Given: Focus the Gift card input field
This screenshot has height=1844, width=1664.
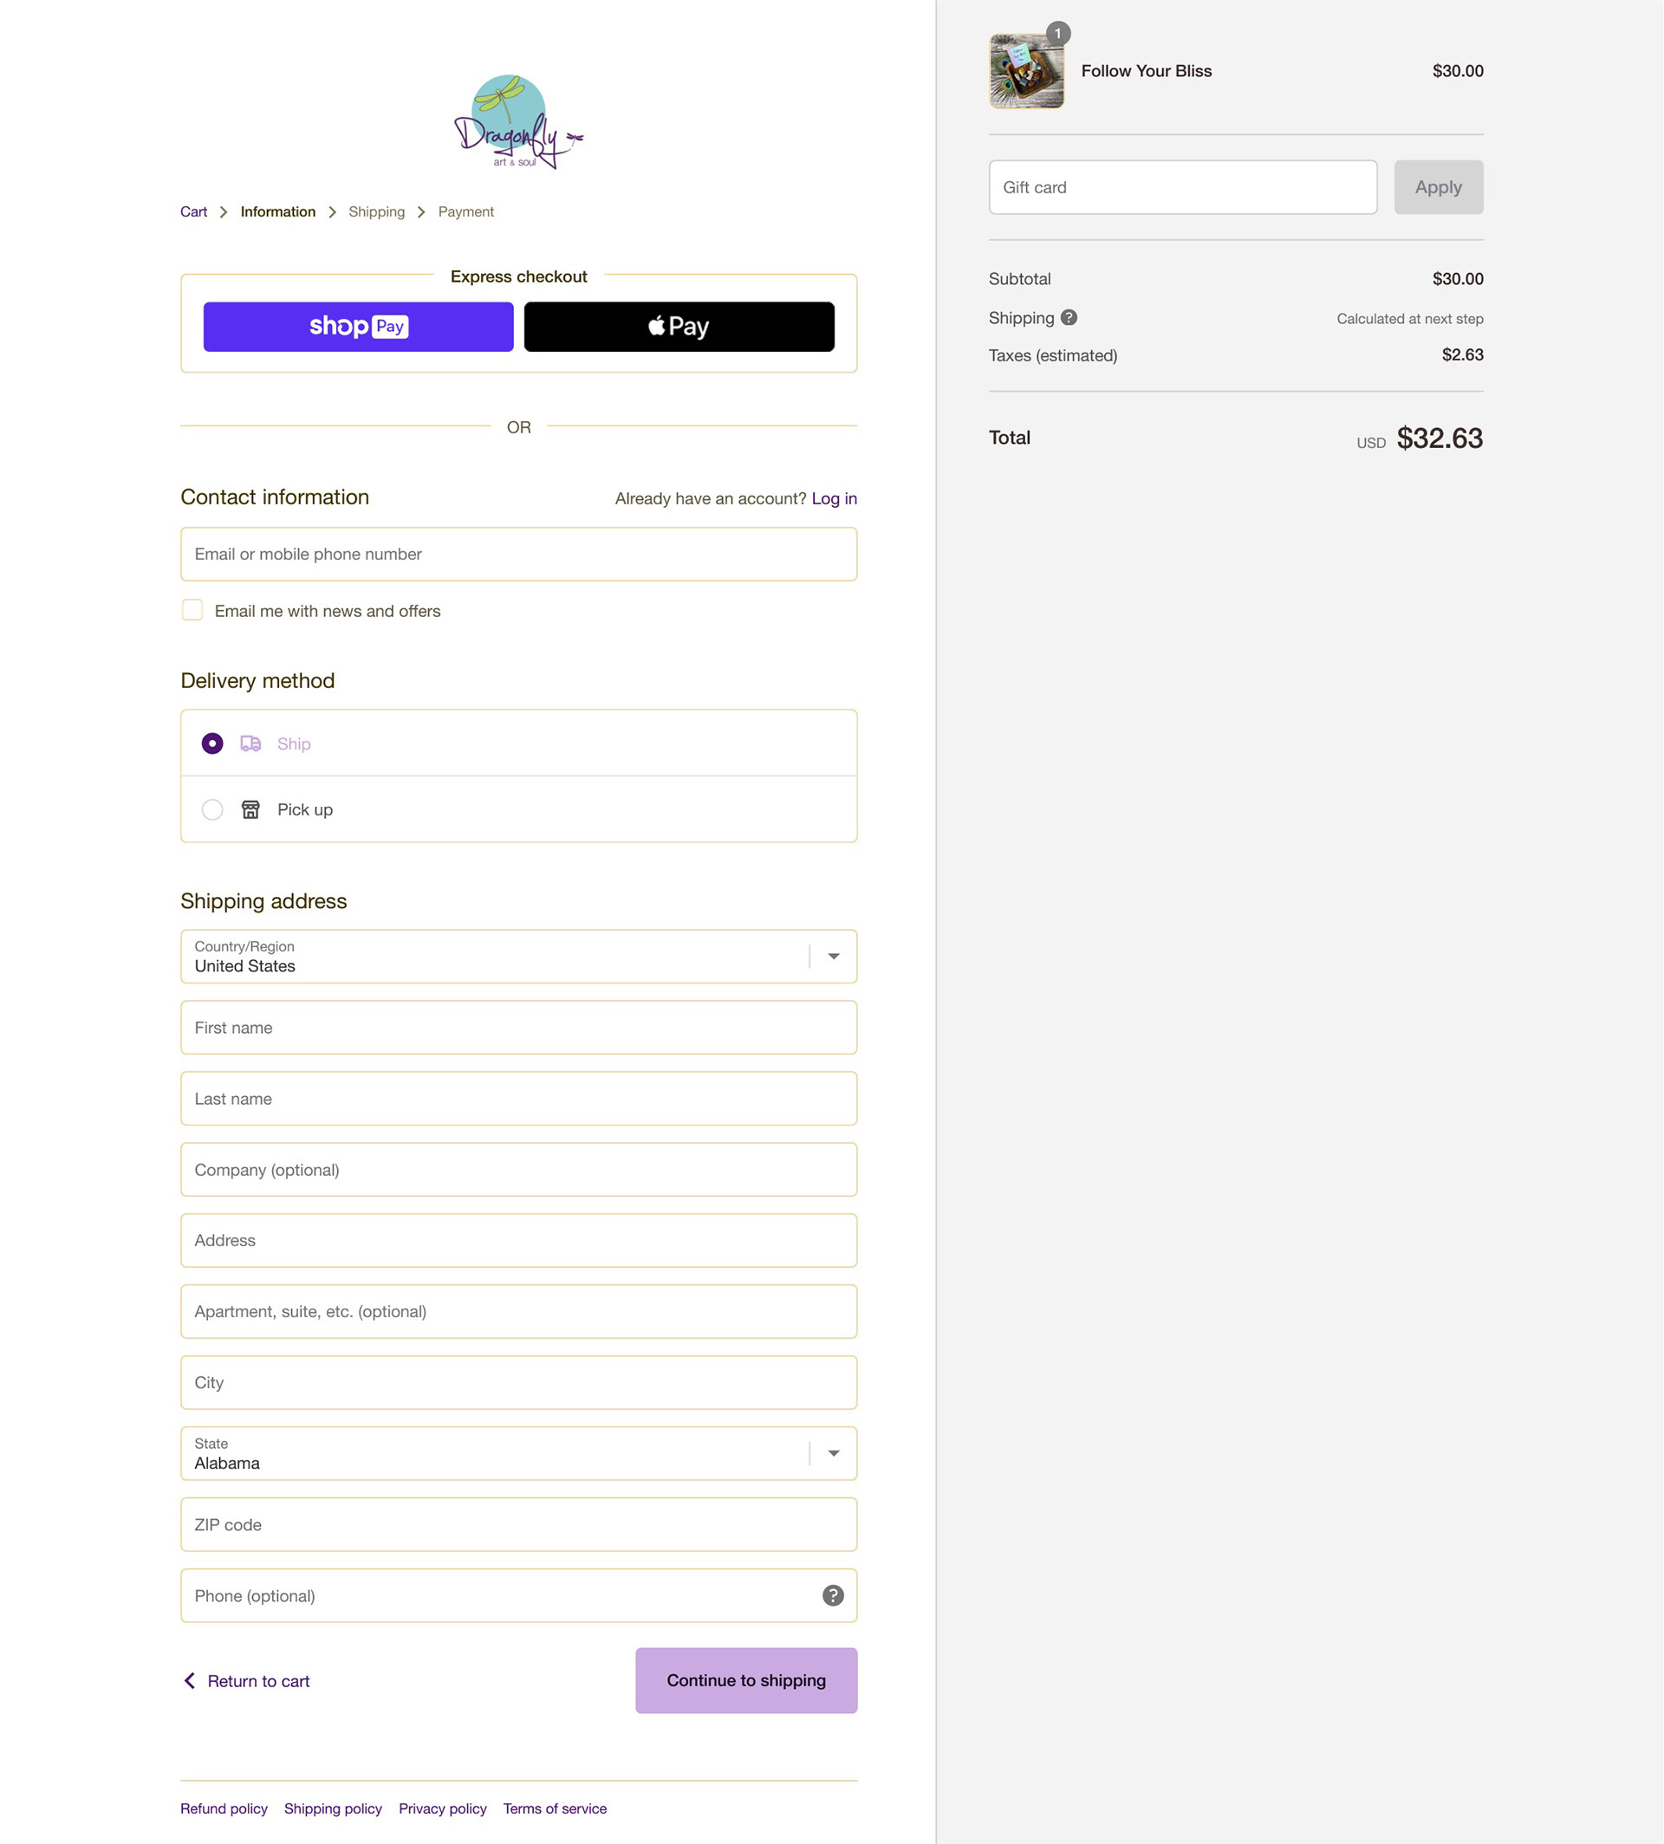Looking at the screenshot, I should pyautogui.click(x=1182, y=187).
